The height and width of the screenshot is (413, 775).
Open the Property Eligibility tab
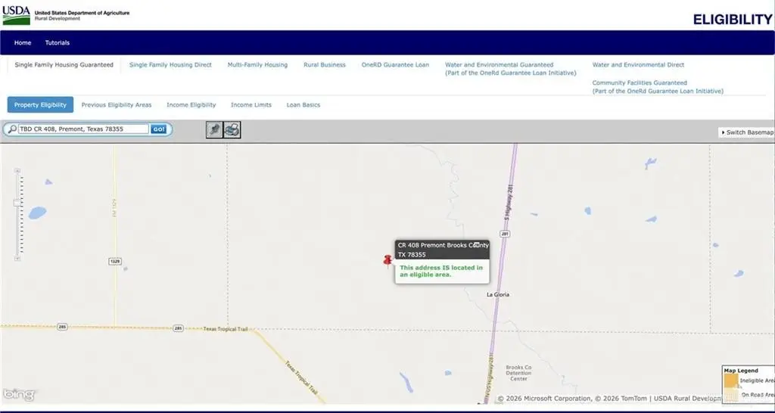[x=40, y=105]
